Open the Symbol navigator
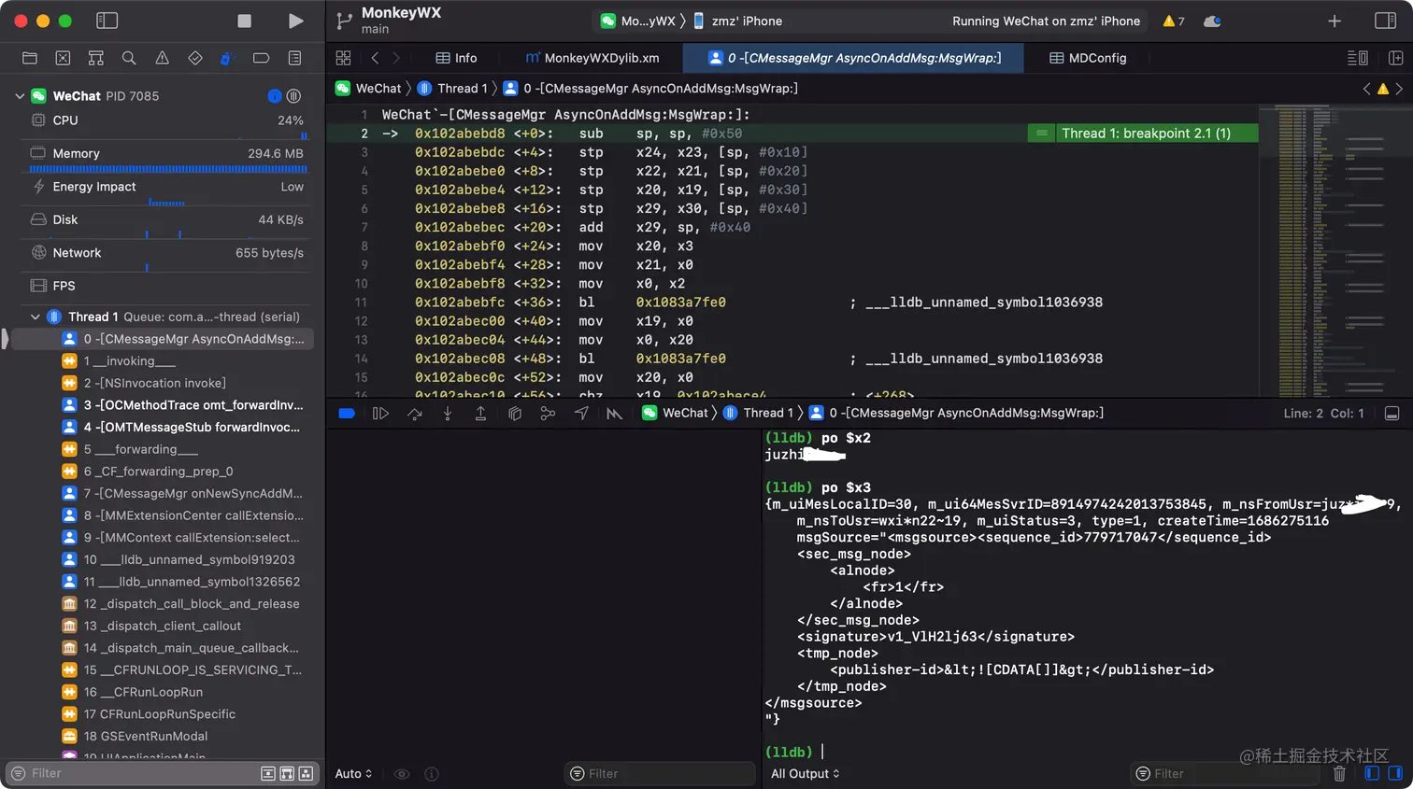Image resolution: width=1413 pixels, height=789 pixels. pos(95,58)
